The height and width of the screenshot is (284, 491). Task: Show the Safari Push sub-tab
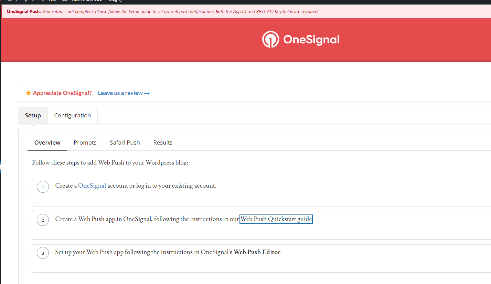click(125, 143)
